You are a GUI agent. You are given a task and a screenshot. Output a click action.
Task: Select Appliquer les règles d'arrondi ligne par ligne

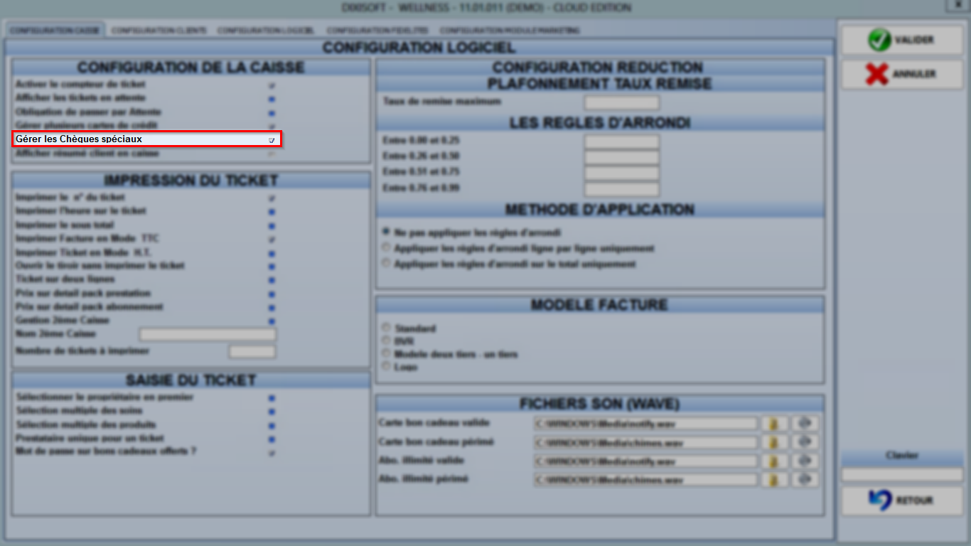(386, 248)
